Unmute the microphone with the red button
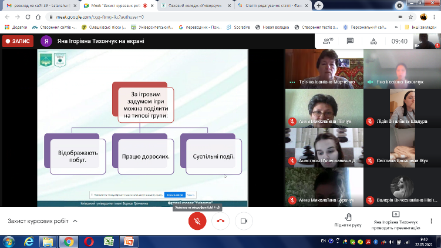The height and width of the screenshot is (248, 441). 197,221
